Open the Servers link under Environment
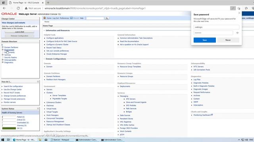Viewport: 254px width, 142px height. [49, 90]
